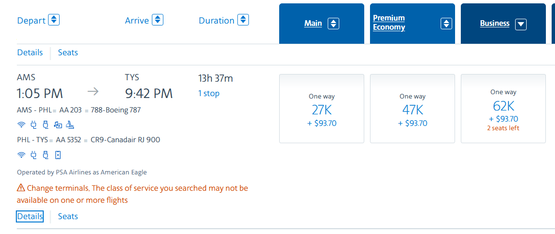The height and width of the screenshot is (234, 555).
Task: Click the power outlet icon for AA 5352
Action: point(34,155)
